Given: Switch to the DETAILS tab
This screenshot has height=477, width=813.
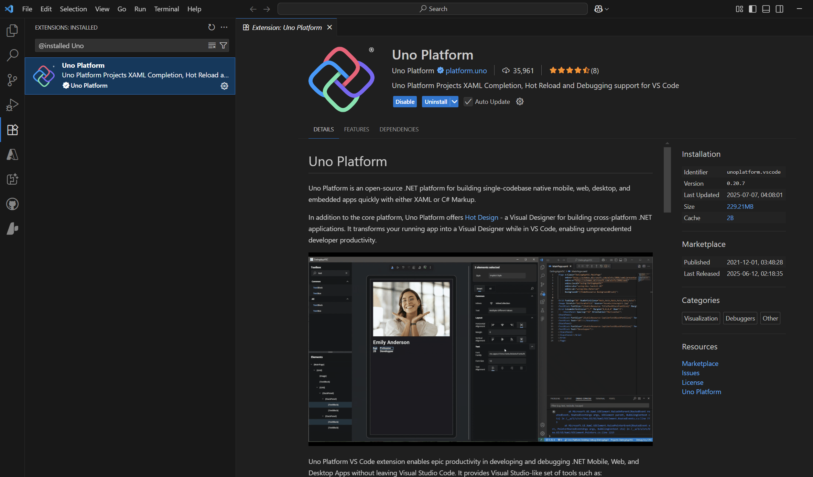Looking at the screenshot, I should point(324,129).
